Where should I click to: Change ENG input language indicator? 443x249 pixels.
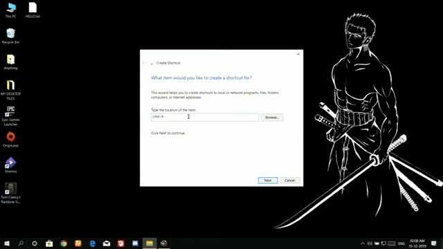[x=401, y=243]
